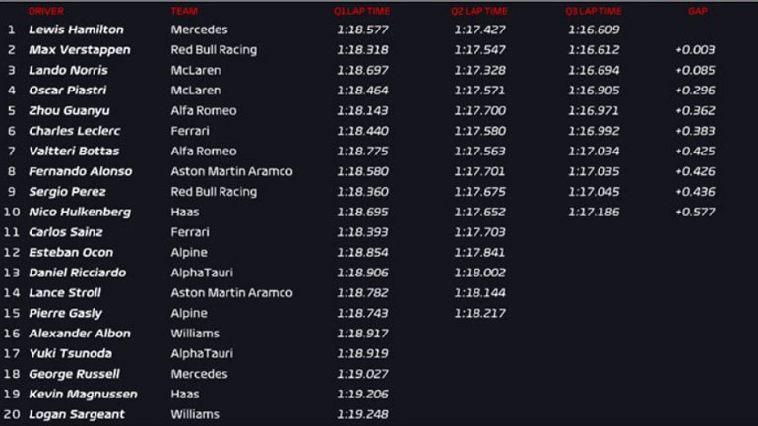
Task: Click the TEAM column header
Action: 183,11
